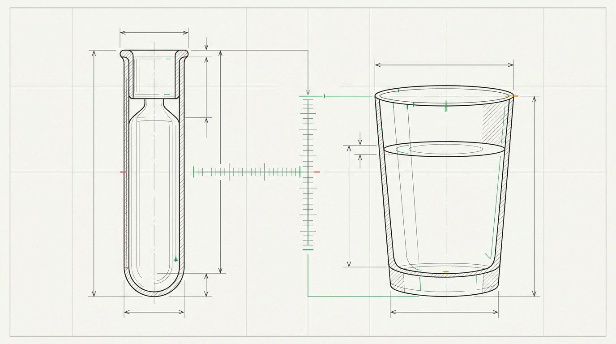616x344 pixels.
Task: Select the width dimension arrow above test tube
Action: (x=154, y=32)
